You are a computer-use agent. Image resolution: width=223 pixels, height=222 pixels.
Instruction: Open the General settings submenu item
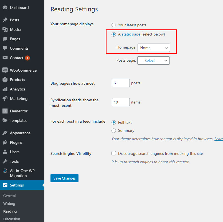point(9,196)
